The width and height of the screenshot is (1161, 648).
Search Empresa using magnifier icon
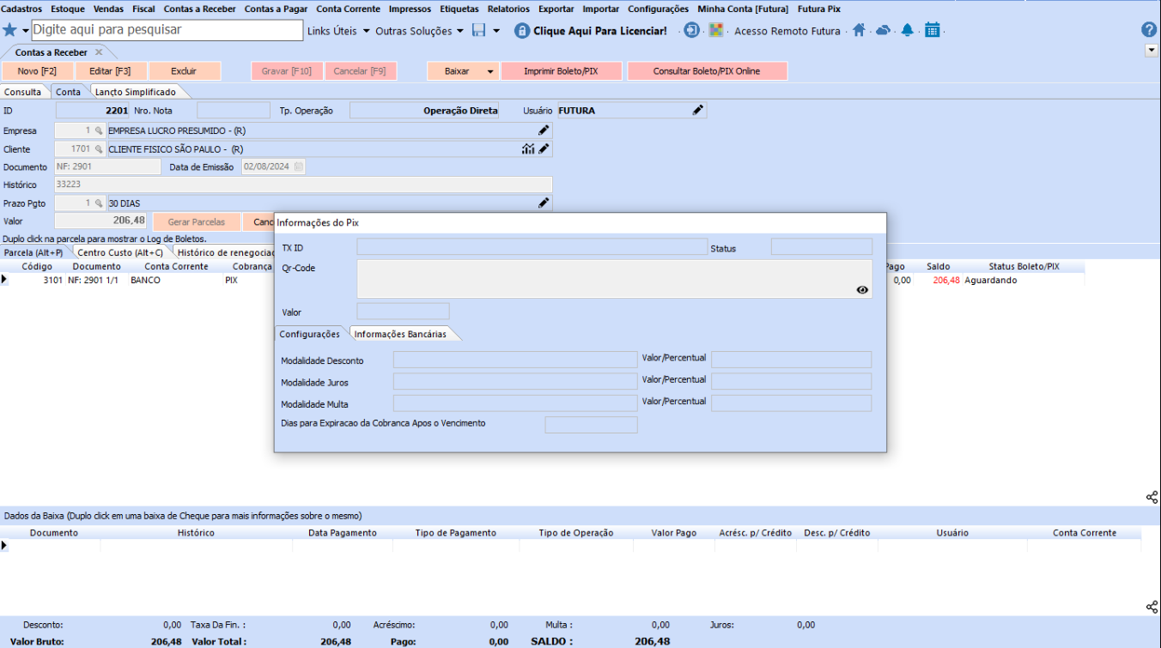tap(99, 130)
